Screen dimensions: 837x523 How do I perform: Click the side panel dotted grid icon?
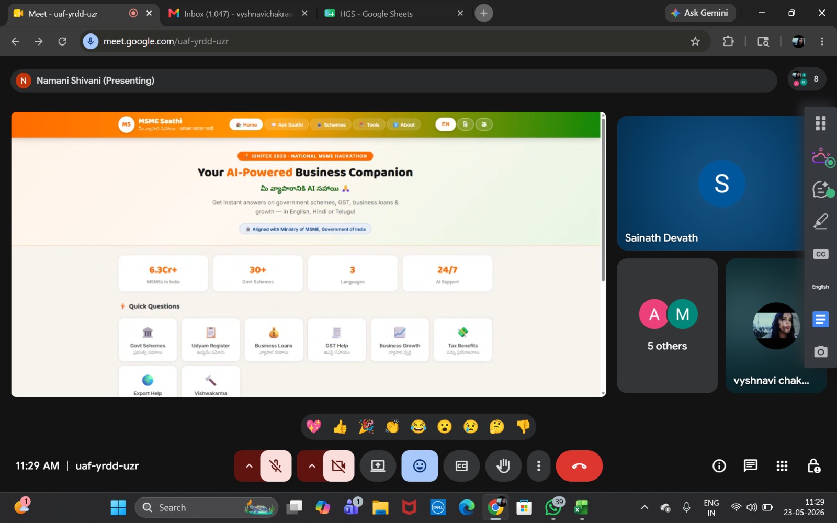tap(820, 123)
